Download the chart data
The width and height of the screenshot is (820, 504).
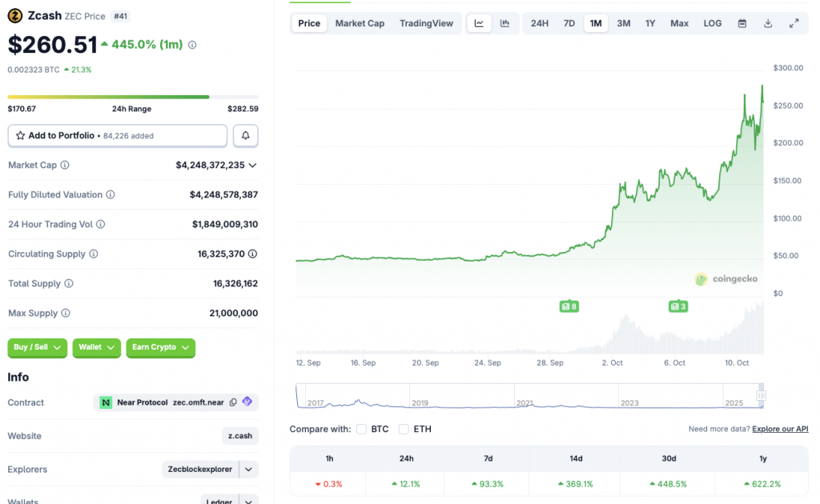pyautogui.click(x=768, y=23)
